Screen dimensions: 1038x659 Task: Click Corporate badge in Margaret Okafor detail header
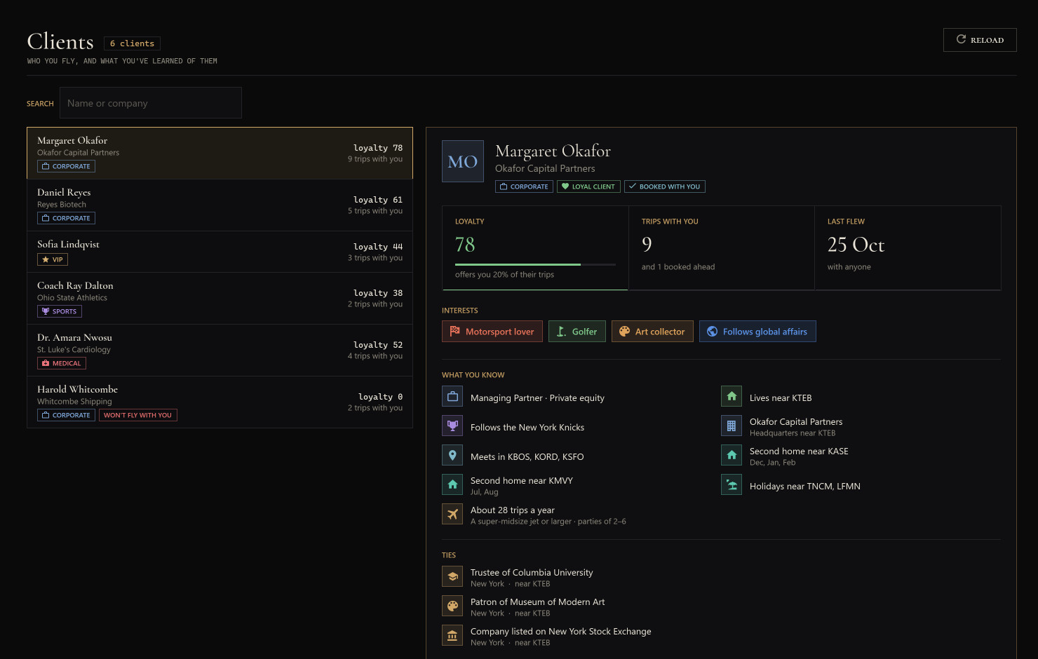524,186
